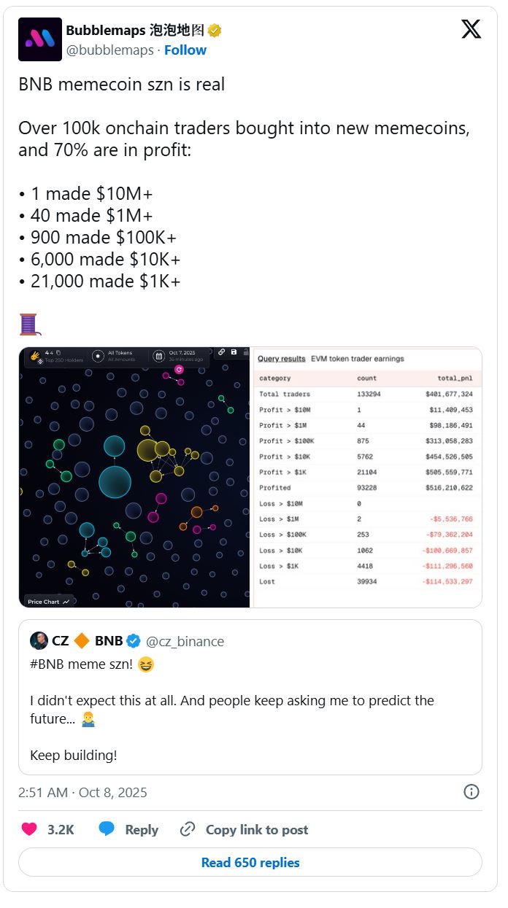
Task: Click the copy link chain icon
Action: tap(188, 829)
